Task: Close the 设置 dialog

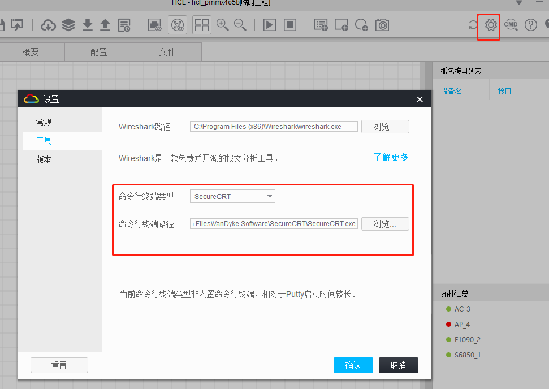Action: pos(420,99)
